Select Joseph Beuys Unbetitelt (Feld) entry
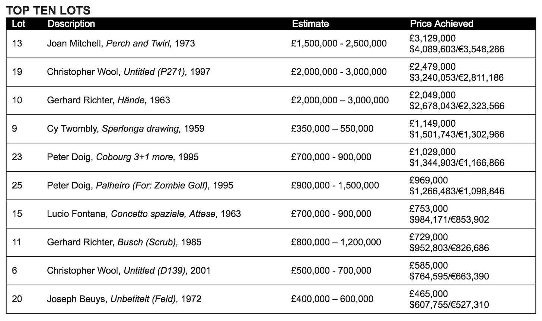The height and width of the screenshot is (321, 542). tap(124, 299)
